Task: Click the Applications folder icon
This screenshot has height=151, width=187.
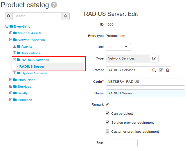Action: (19, 53)
